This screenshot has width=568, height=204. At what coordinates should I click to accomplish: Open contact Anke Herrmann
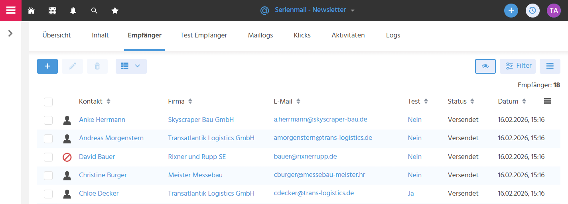point(102,120)
